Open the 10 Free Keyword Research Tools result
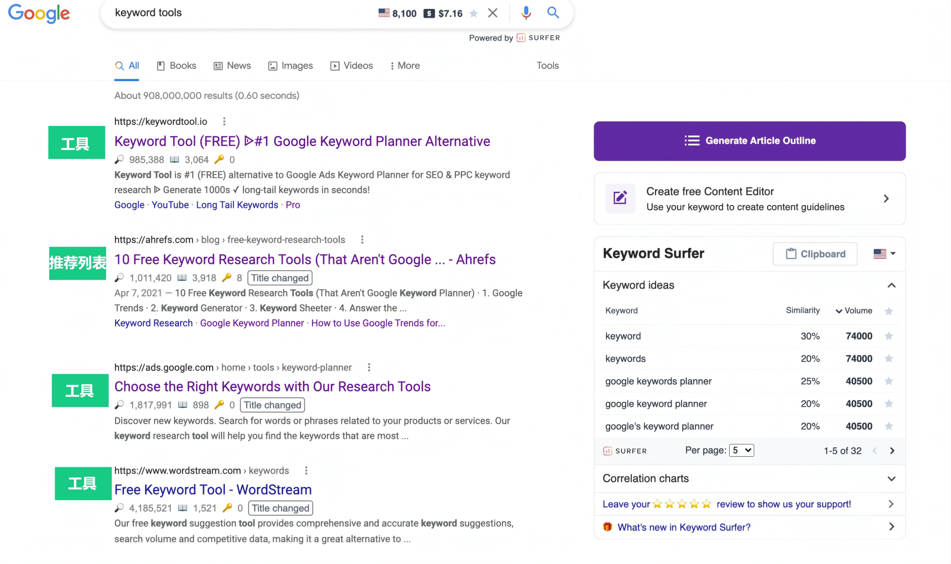 305,260
